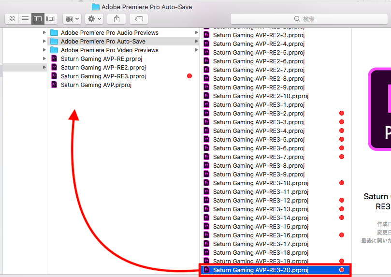Expand Auto-Save folder chevron on right
391x277 pixels.
(x=197, y=41)
